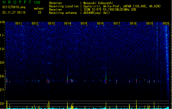The height and width of the screenshot is (109, 172).
Task: Click the 'Receiving Location' field label
Action: pyautogui.click(x=64, y=6)
